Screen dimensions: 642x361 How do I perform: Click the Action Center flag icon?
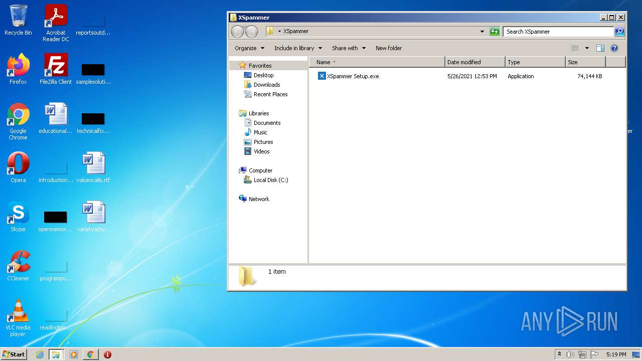pos(594,354)
